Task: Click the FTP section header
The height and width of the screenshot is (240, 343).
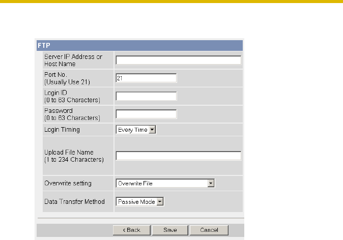Action: 139,45
